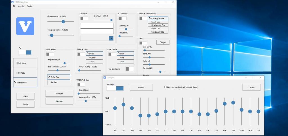Viewport: 288px width, 136px height.
Task: Click the IRS Gücü slider handle
Action: point(111,20)
